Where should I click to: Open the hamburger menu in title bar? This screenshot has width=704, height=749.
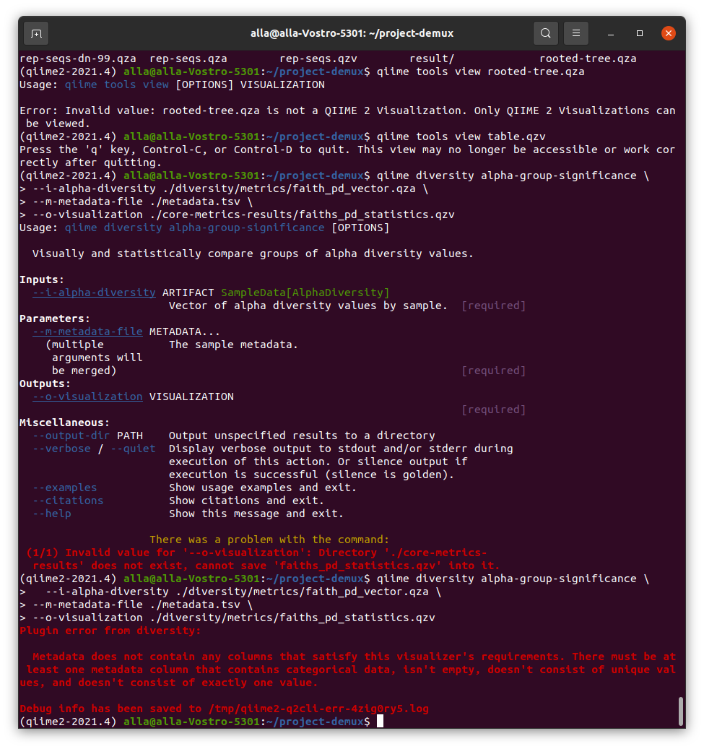pyautogui.click(x=575, y=33)
